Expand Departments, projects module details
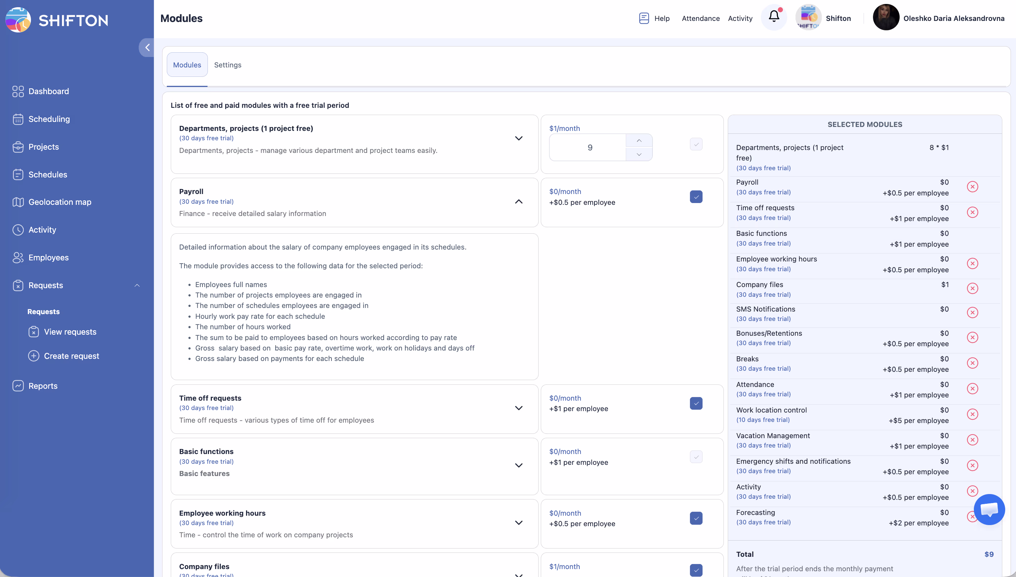The width and height of the screenshot is (1016, 577). click(518, 138)
